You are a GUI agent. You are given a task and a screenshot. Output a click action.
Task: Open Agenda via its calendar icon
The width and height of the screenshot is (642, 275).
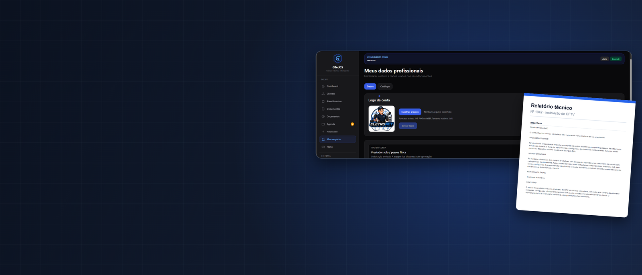coord(323,124)
